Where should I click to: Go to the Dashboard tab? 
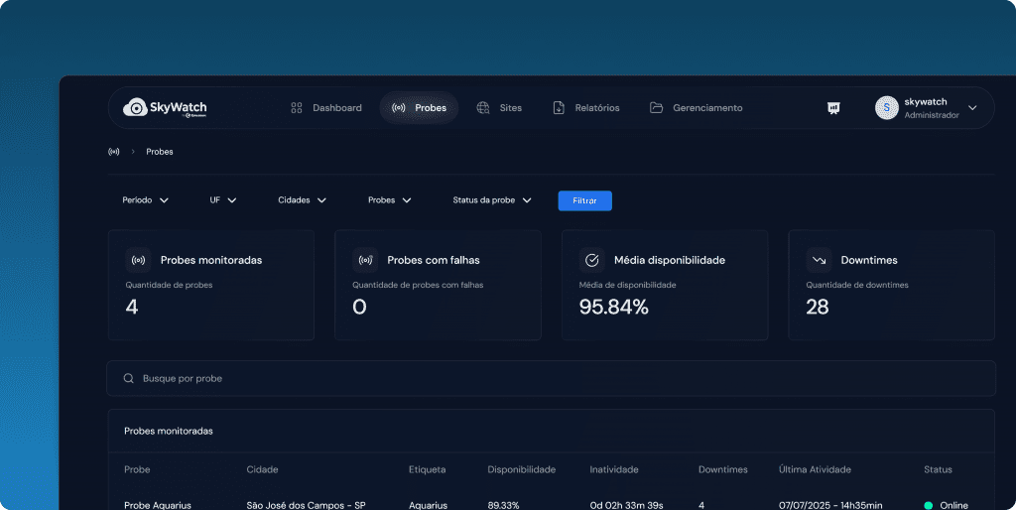325,107
